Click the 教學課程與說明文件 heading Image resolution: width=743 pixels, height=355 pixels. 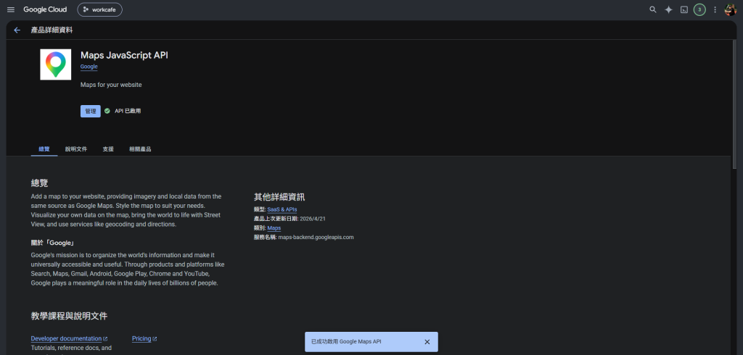click(69, 316)
